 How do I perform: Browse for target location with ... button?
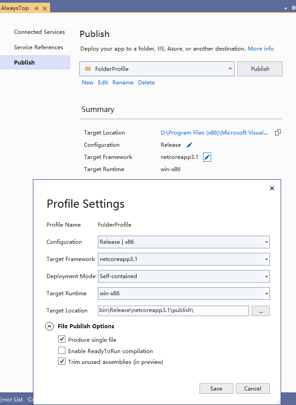261,311
